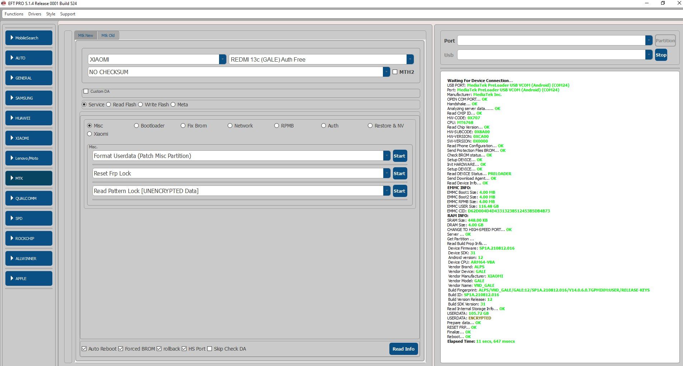Toggle the Auto Reboot checkbox
This screenshot has height=366, width=683.
coord(84,349)
